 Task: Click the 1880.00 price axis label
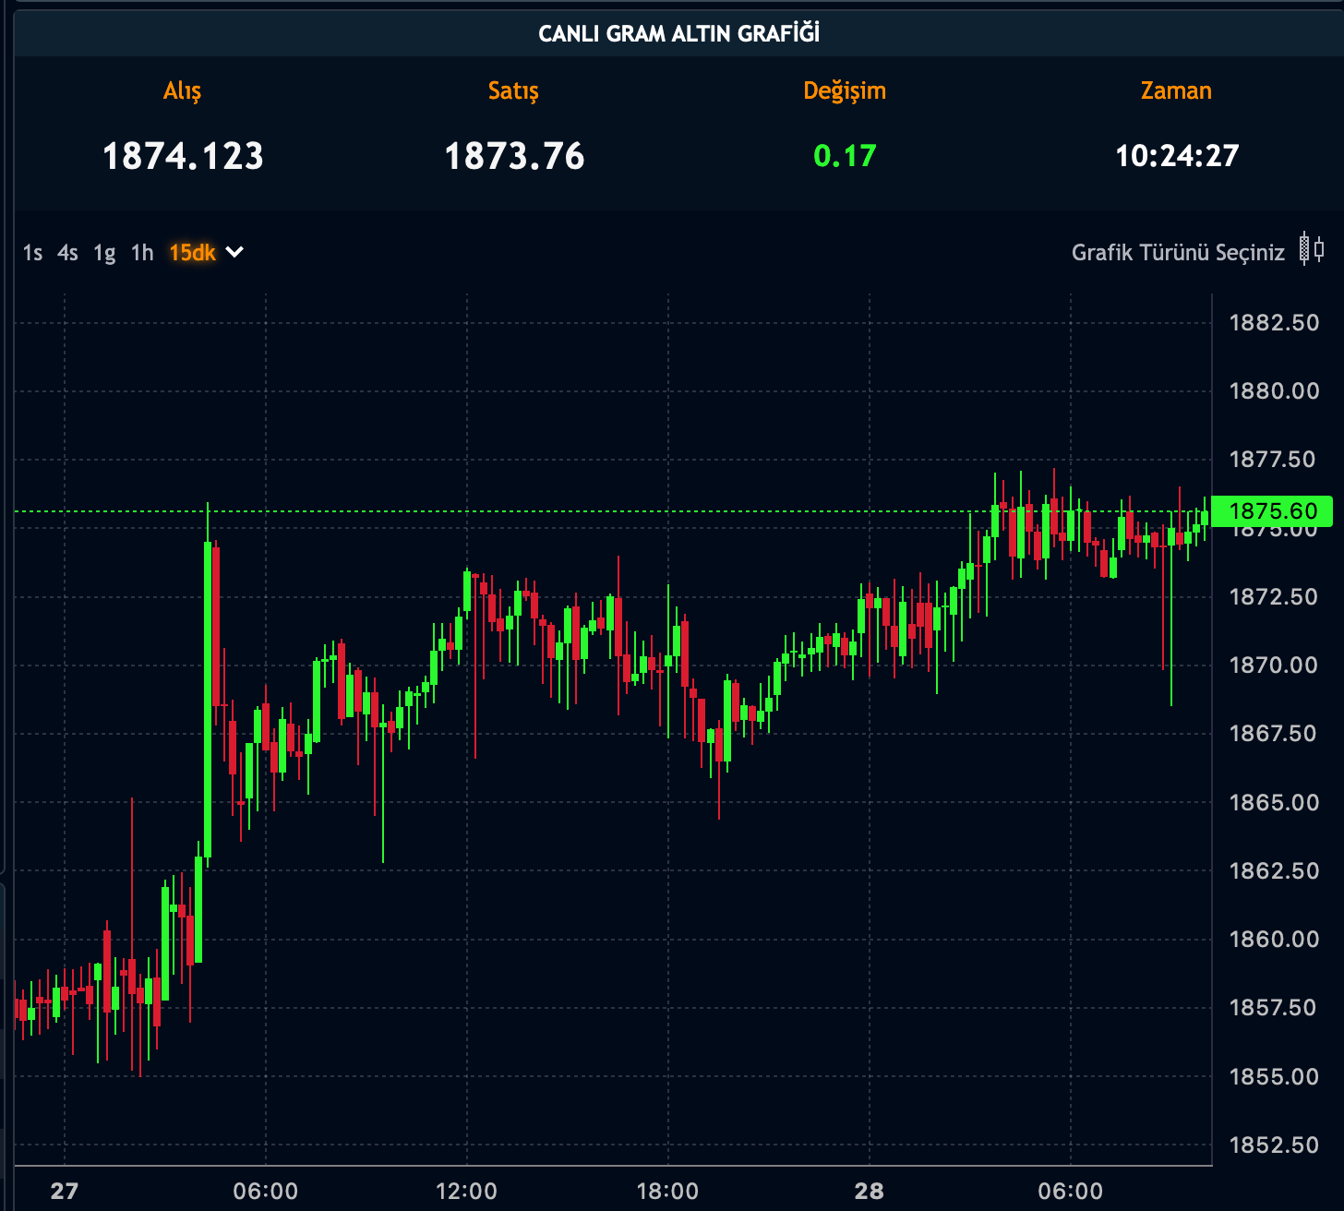coord(1274,391)
